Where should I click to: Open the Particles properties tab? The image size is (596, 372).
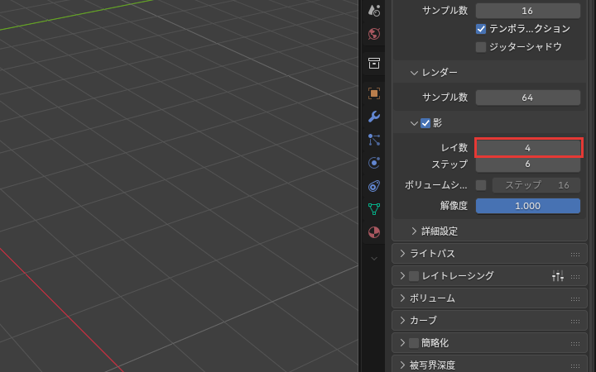pos(374,140)
